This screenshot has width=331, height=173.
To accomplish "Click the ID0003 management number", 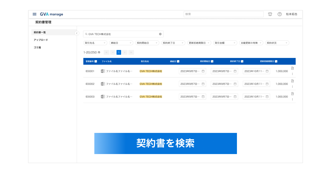I will [x=90, y=97].
